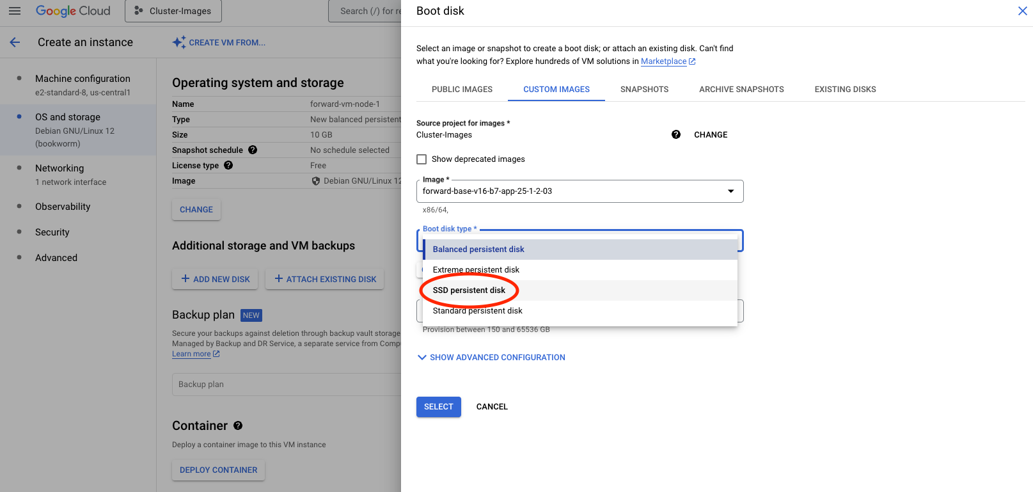Close the Boot disk panel
This screenshot has width=1033, height=492.
click(1022, 11)
